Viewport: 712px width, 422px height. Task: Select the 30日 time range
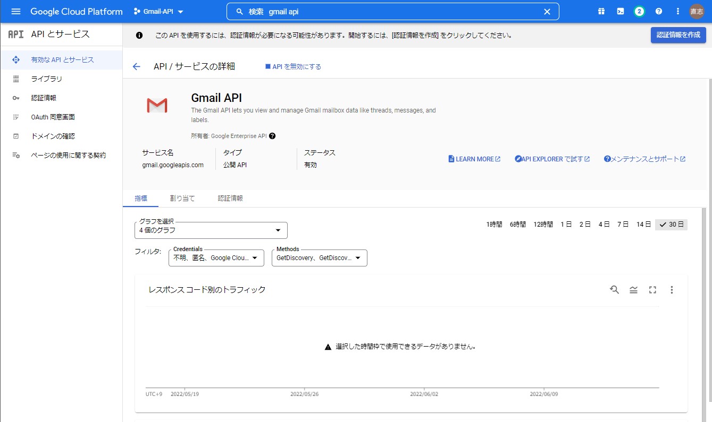click(671, 225)
